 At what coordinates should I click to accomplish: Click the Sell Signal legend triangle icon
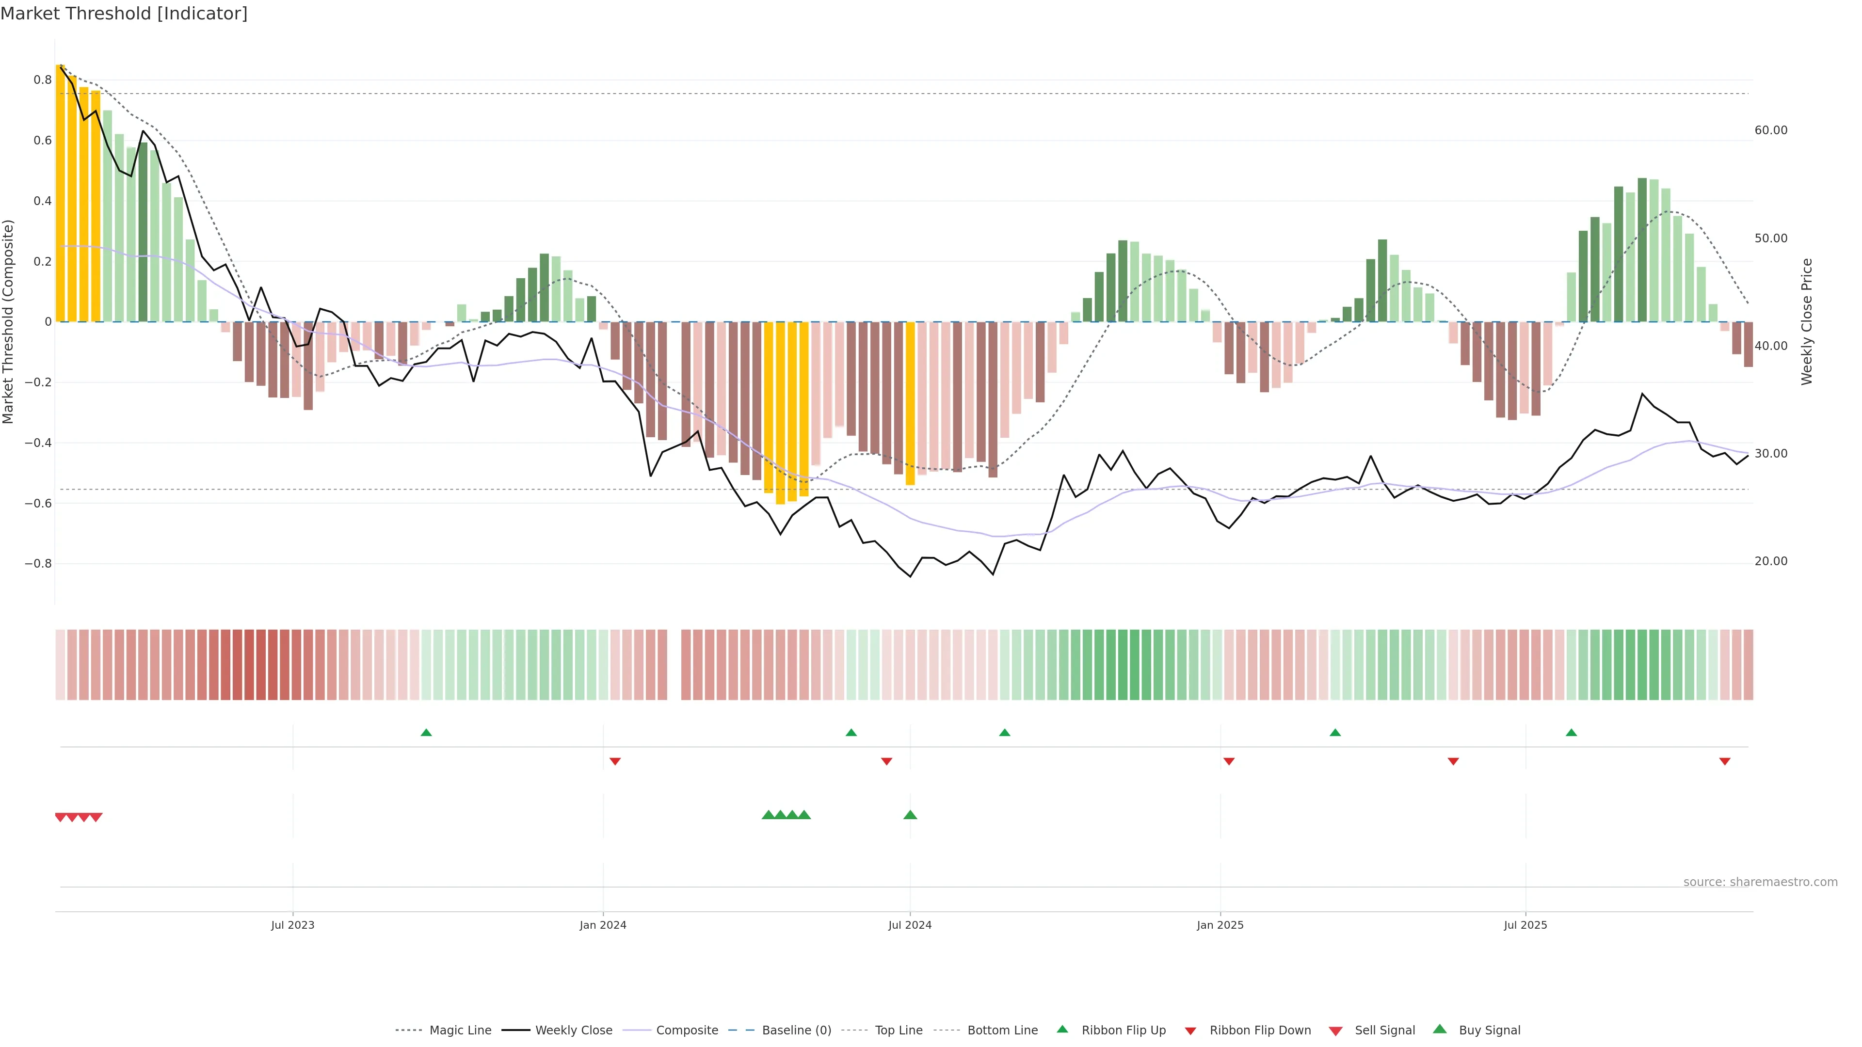tap(1336, 1031)
